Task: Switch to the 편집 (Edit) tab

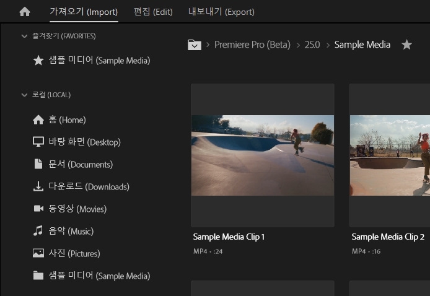Action: point(153,12)
